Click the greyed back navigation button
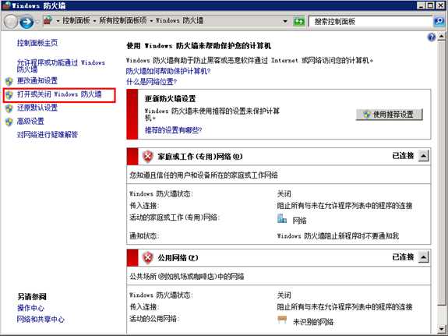 (11, 22)
